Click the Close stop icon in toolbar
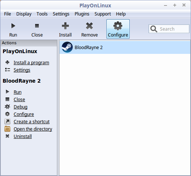191x176 pixels. 37,26
